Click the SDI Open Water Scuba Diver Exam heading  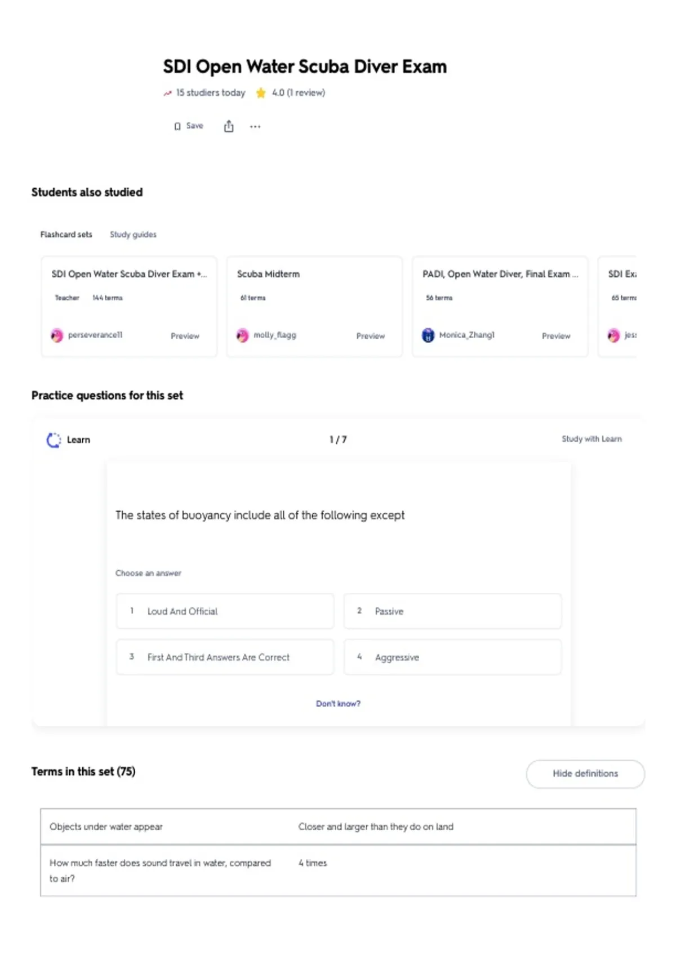[305, 66]
